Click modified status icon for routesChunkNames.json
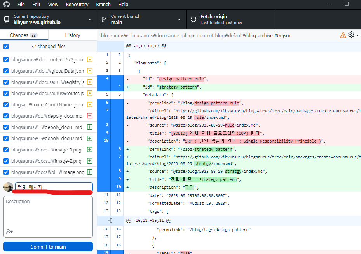The height and width of the screenshot is (254, 361). (90, 105)
